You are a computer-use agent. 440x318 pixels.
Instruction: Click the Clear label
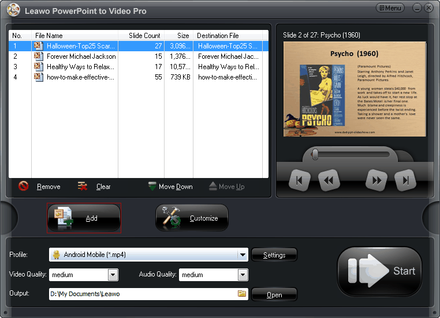[x=103, y=187]
